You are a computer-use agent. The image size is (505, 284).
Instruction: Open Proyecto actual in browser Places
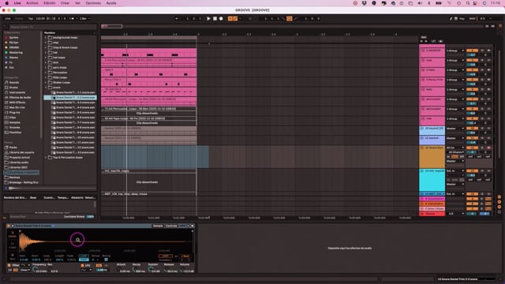coord(19,158)
